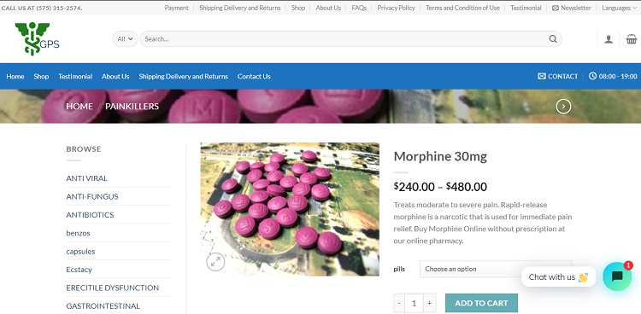Image resolution: width=641 pixels, height=314 pixels.
Task: Decrease quantity with the minus button
Action: coord(399,303)
